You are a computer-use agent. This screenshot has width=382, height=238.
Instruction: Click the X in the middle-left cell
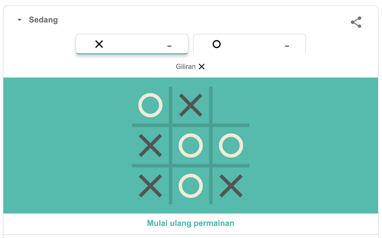[150, 146]
